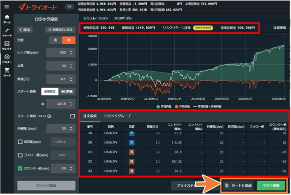Go to ホーム home icon

[x=7, y=19]
